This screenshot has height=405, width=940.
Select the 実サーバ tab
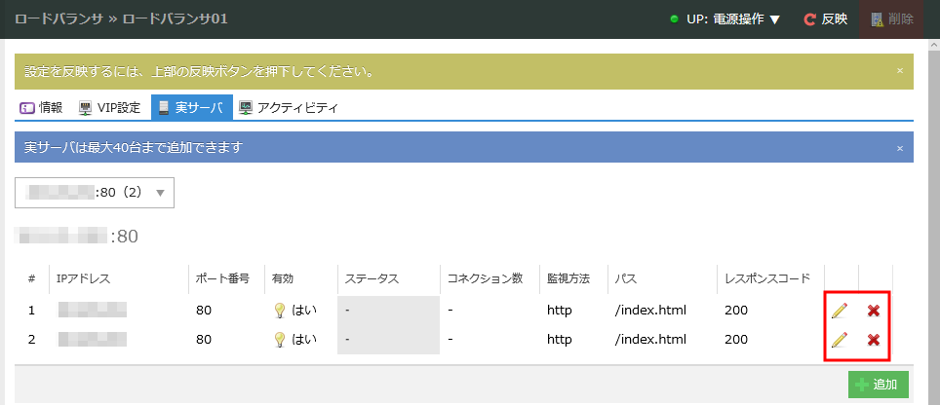pyautogui.click(x=191, y=108)
